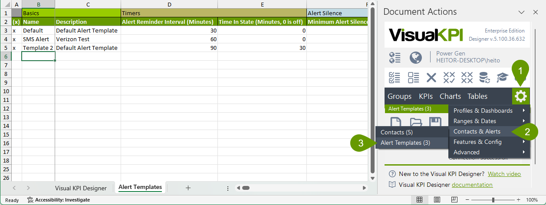Click the graduation cap icon
Screen dimensions: 546x205
click(502, 78)
